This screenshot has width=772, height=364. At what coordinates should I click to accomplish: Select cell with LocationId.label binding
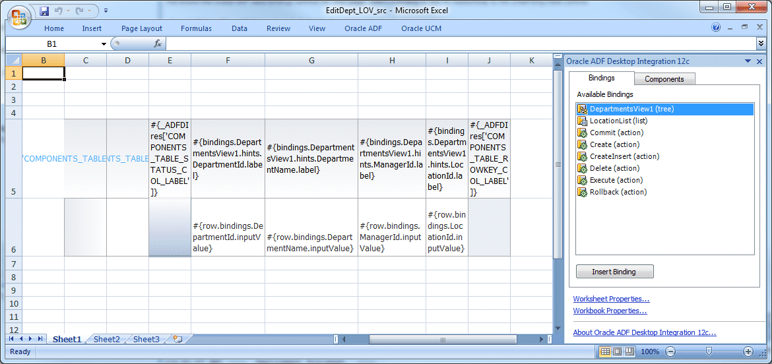click(x=447, y=158)
